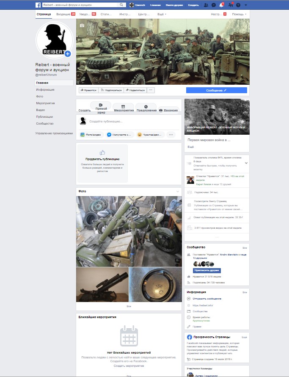Create a Предложение offer
Viewport: 289px width, 377px height.
146,108
